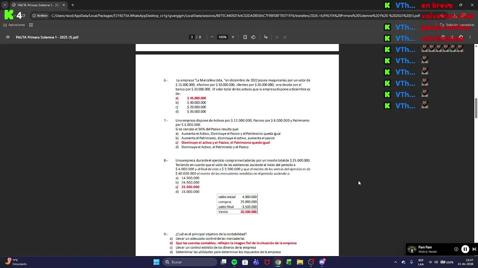Click the scrollbar up arrow
Screen dimensions: 478x268
coord(476,46)
